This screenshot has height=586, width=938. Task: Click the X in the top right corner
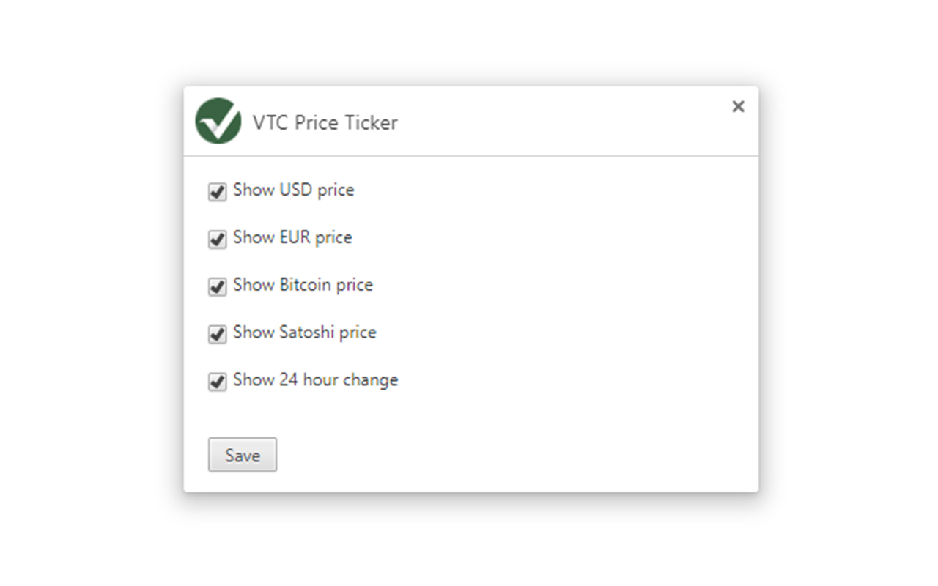coord(738,107)
